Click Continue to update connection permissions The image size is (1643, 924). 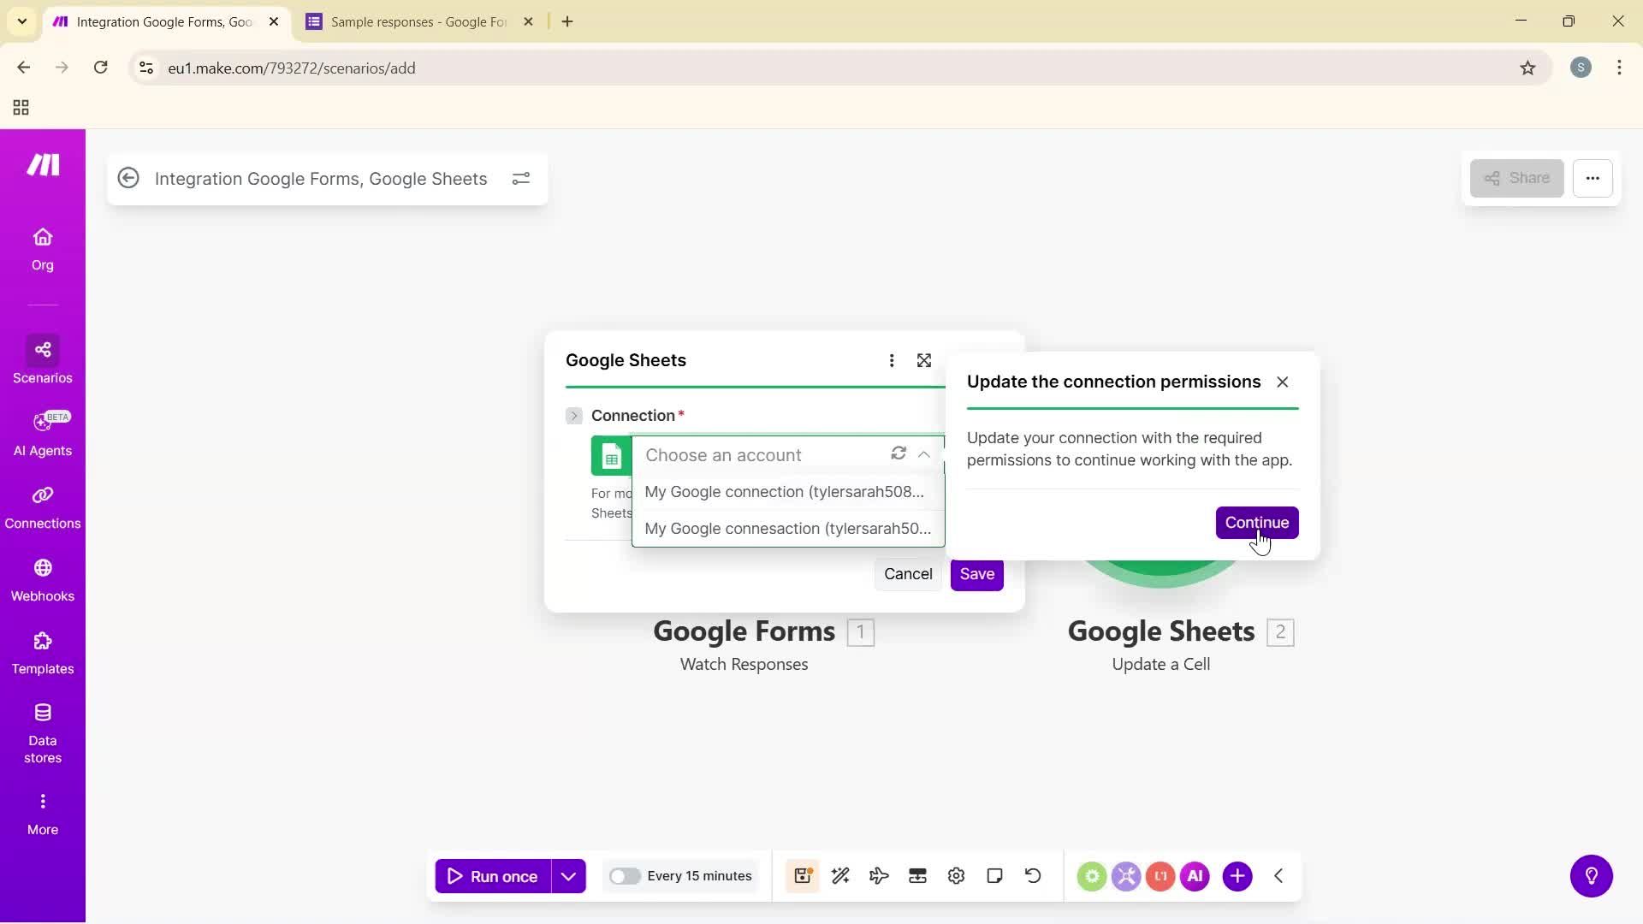(x=1257, y=522)
